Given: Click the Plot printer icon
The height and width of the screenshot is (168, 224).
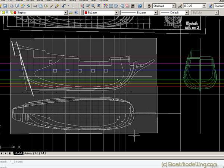Looking at the screenshot, I should tap(12, 6).
